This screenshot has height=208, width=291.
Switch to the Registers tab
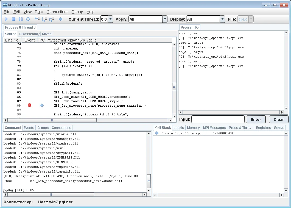[x=263, y=127]
